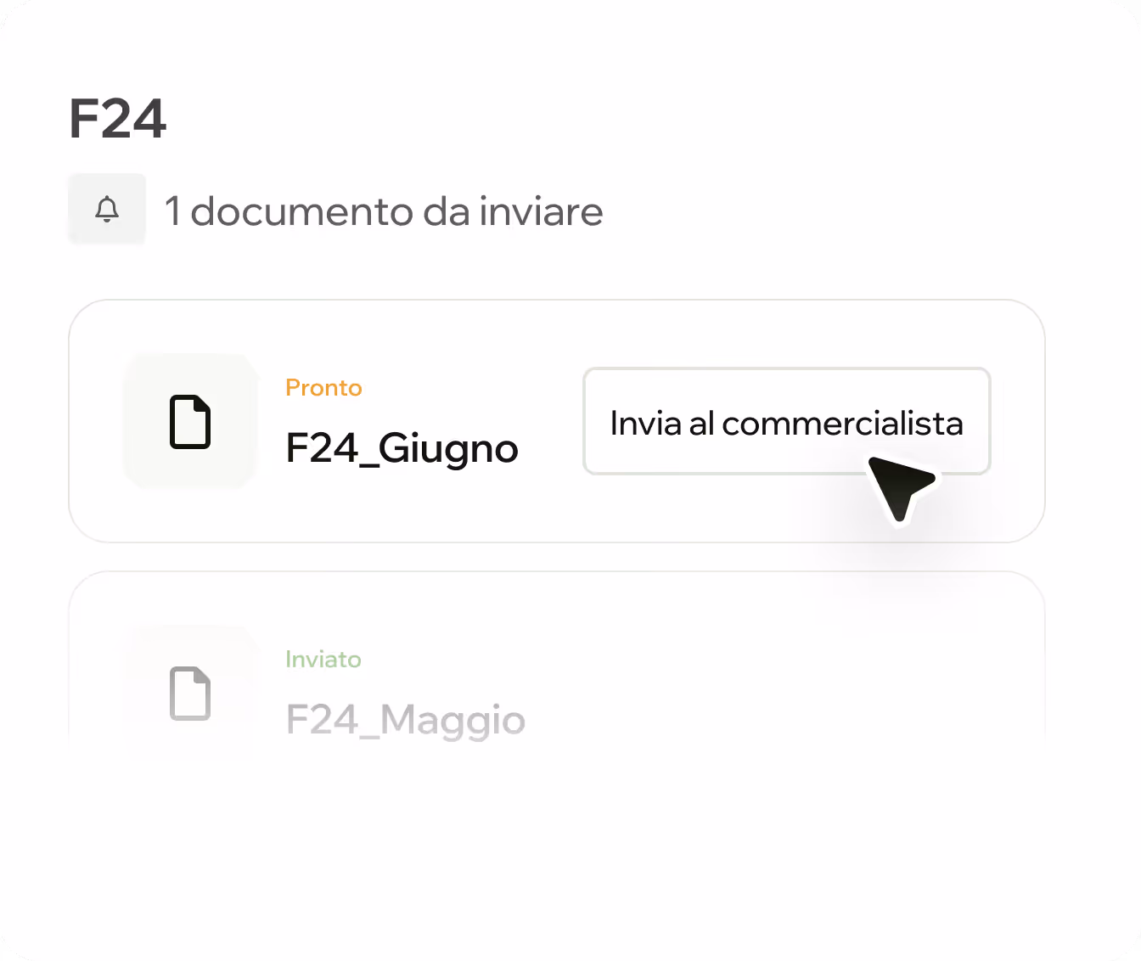Click the bell notification icon
The image size is (1141, 961).
[107, 209]
